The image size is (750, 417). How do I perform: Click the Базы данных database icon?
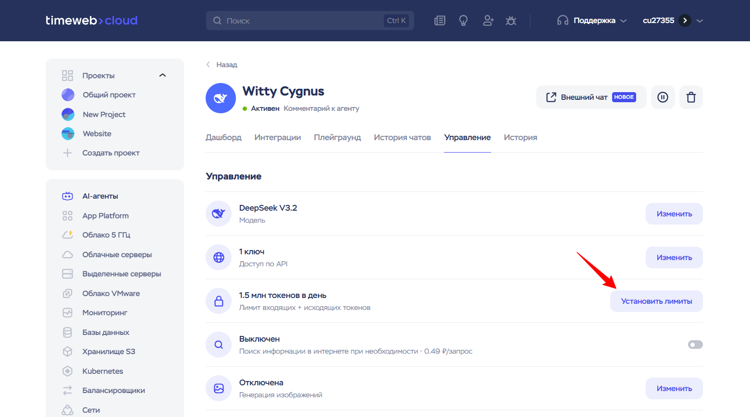tap(67, 332)
